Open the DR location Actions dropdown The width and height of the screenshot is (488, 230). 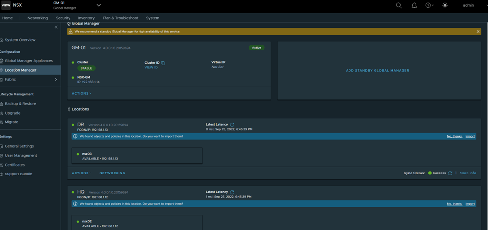[x=81, y=173]
